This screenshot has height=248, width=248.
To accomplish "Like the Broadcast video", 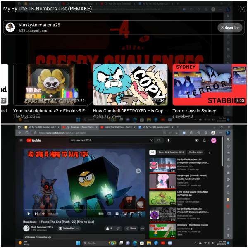I will (109, 228).
